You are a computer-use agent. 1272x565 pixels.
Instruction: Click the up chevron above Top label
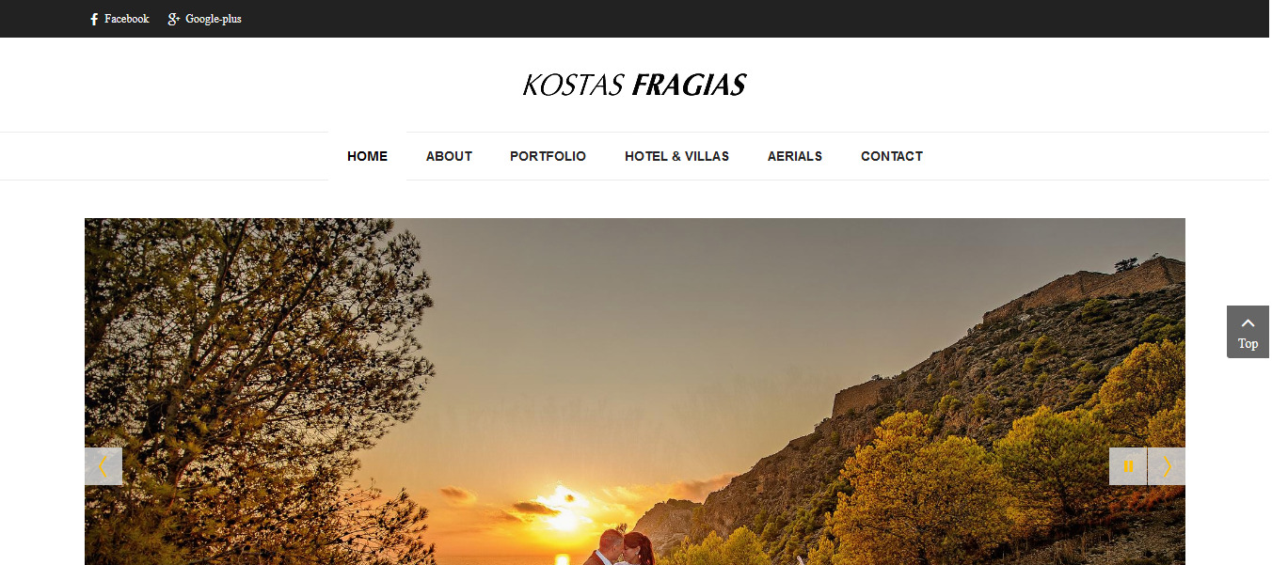[1248, 322]
